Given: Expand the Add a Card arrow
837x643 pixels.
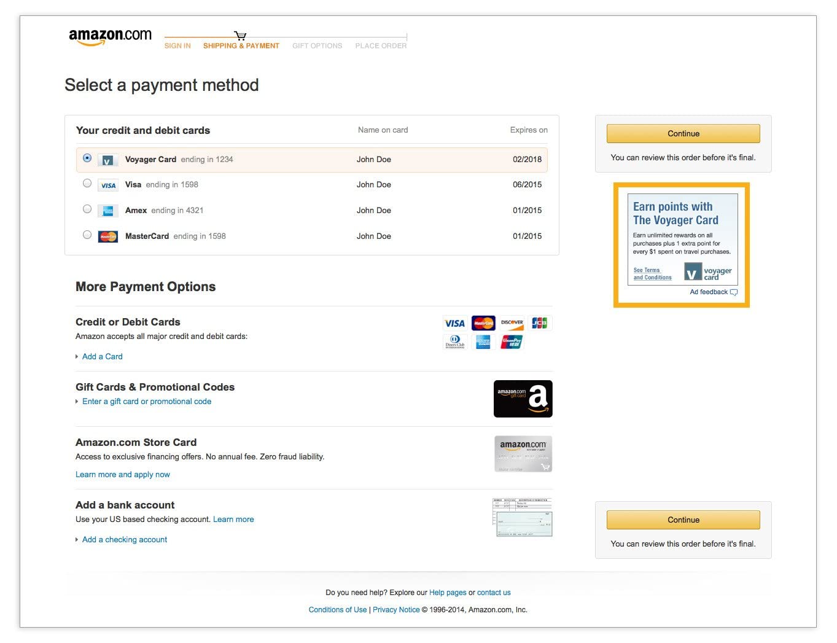Looking at the screenshot, I should [77, 357].
